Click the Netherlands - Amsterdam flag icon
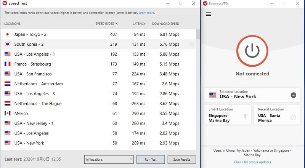Screen dimensions: 305x168 (7, 84)
